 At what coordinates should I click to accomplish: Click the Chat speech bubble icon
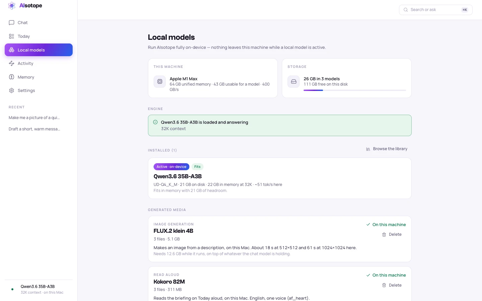point(11,23)
